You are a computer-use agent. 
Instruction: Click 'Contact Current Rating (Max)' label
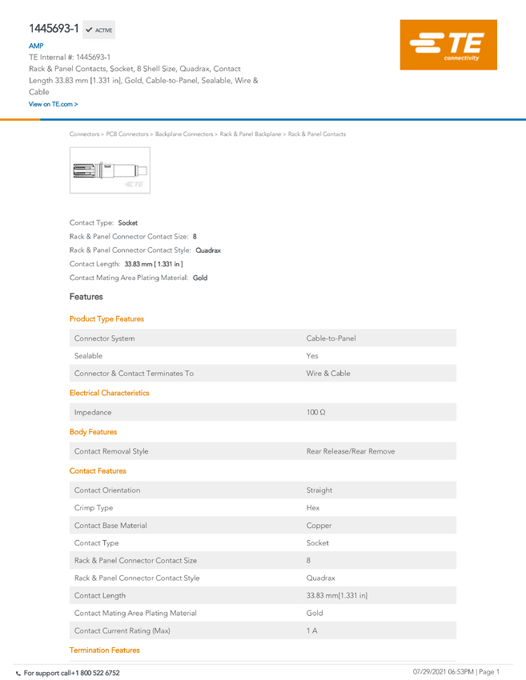tap(122, 631)
